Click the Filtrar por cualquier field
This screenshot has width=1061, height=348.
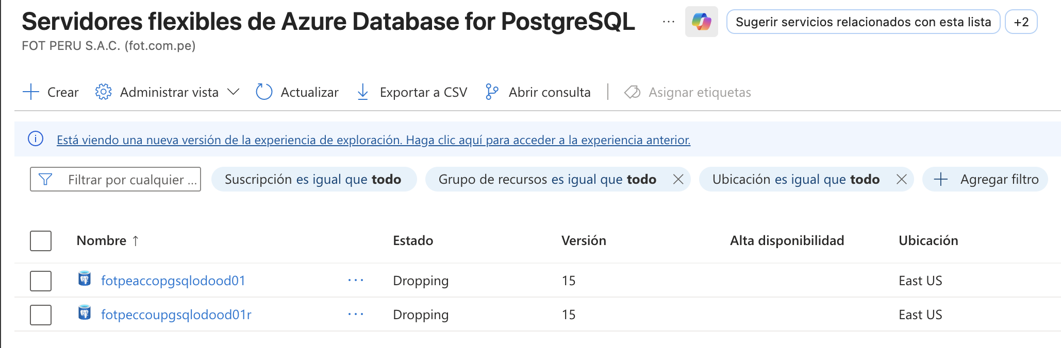click(115, 179)
